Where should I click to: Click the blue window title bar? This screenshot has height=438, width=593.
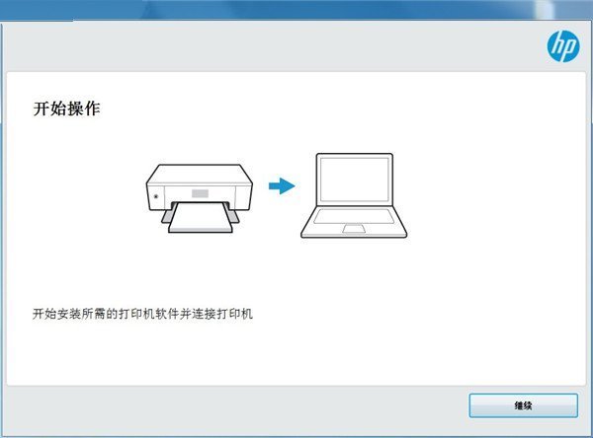296,10
